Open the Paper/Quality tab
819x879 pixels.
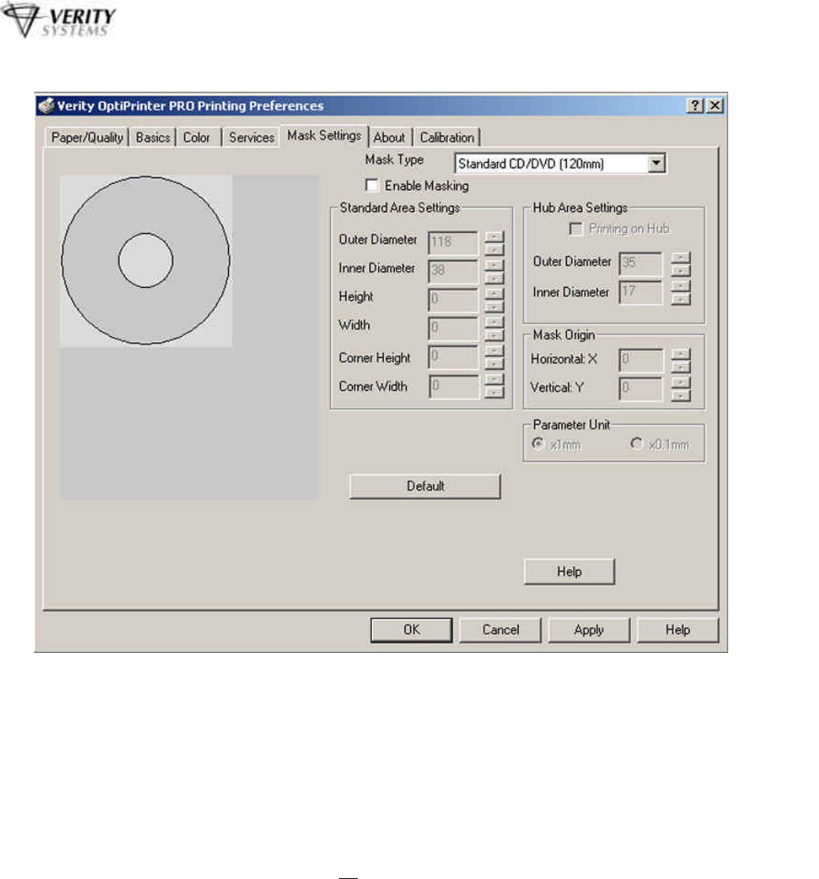87,138
